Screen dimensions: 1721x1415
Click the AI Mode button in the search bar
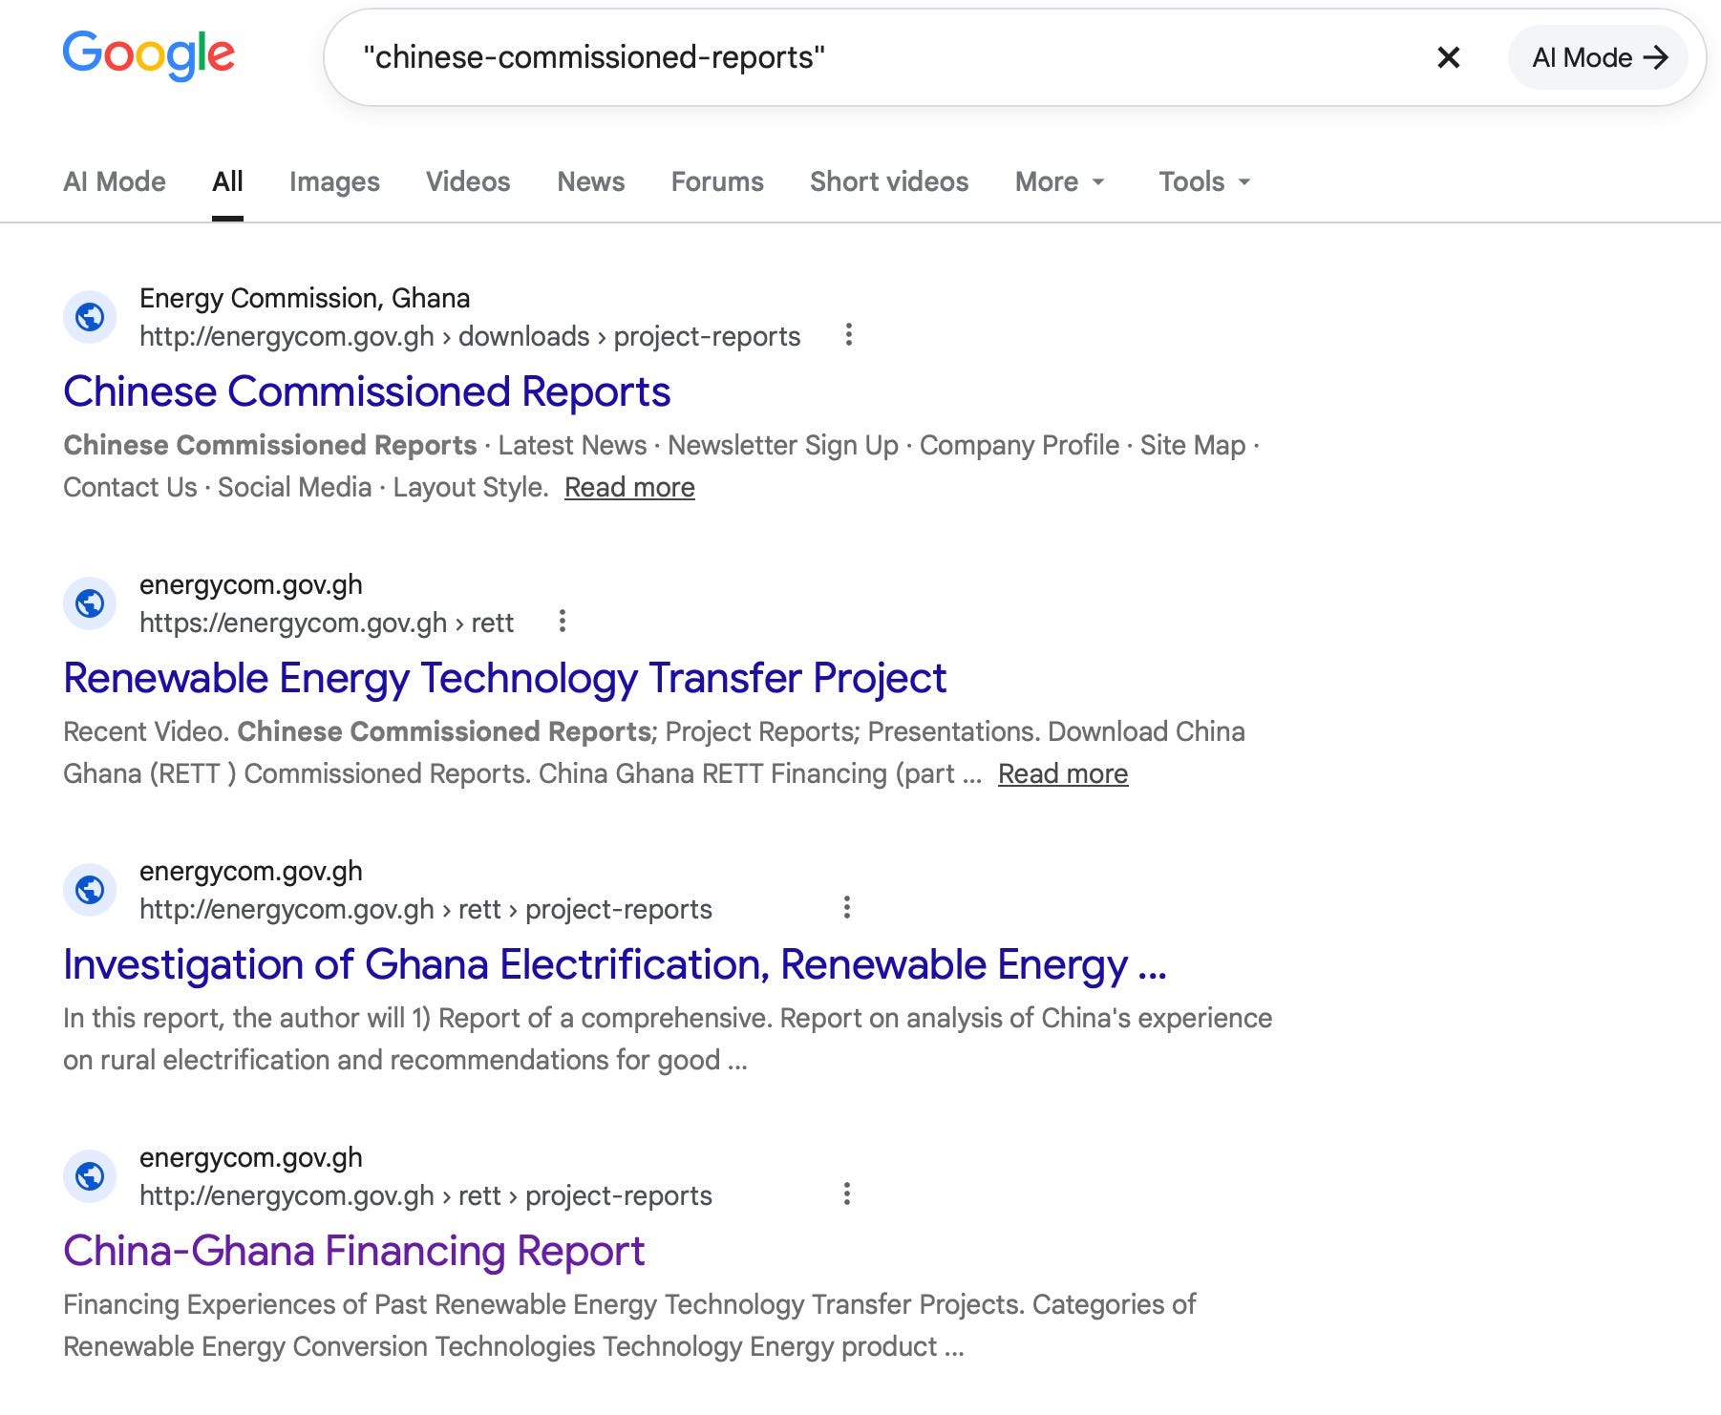[1599, 57]
